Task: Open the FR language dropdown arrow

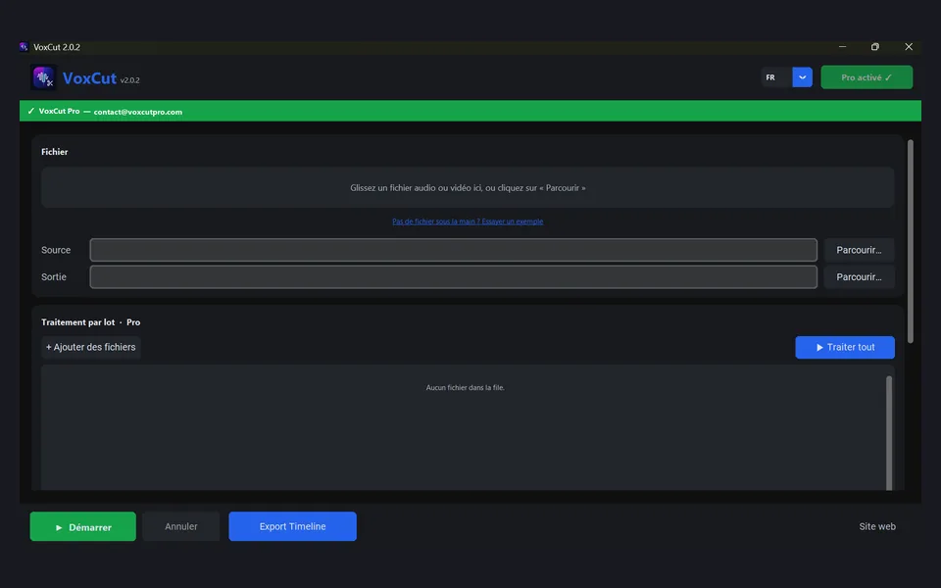Action: tap(803, 77)
